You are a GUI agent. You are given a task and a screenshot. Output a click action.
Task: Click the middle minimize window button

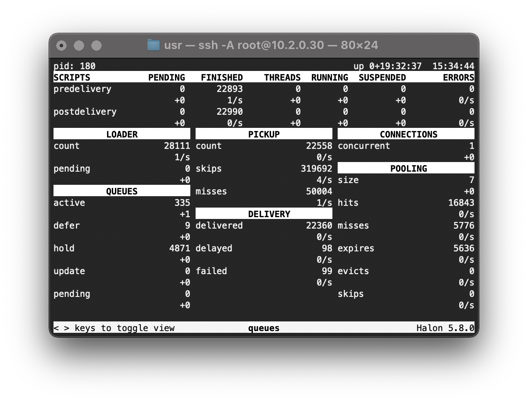[x=79, y=46]
